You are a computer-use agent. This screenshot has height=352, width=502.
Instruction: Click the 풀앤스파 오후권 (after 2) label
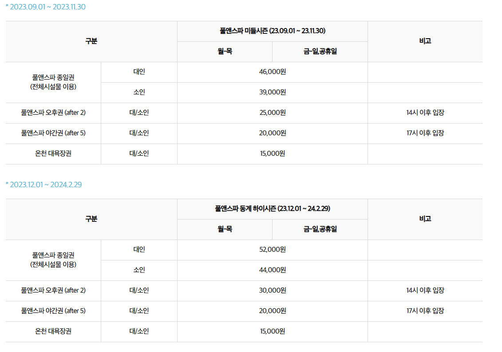pos(53,113)
